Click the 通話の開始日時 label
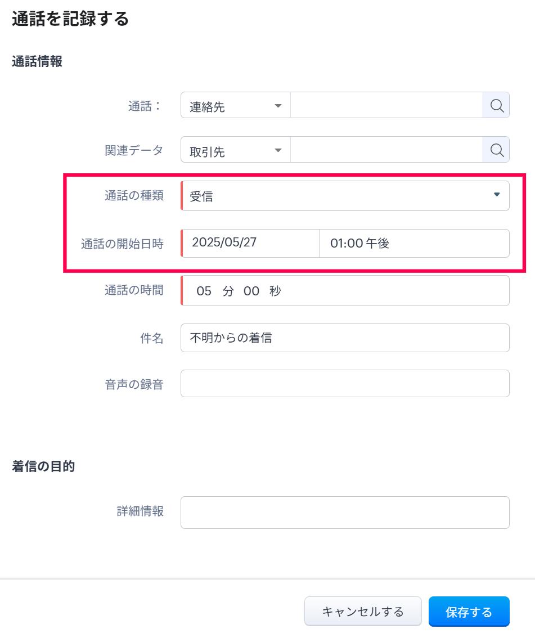Image resolution: width=535 pixels, height=638 pixels. coord(122,244)
